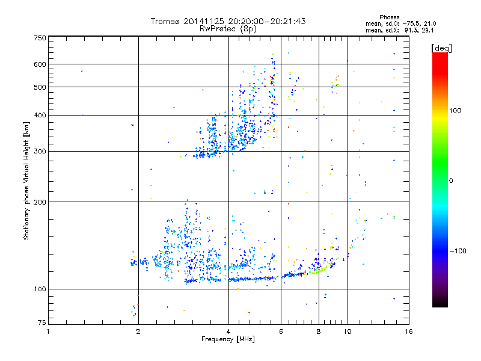Click the 'mean, sd,O: -75.5, 21.0' line

[400, 23]
